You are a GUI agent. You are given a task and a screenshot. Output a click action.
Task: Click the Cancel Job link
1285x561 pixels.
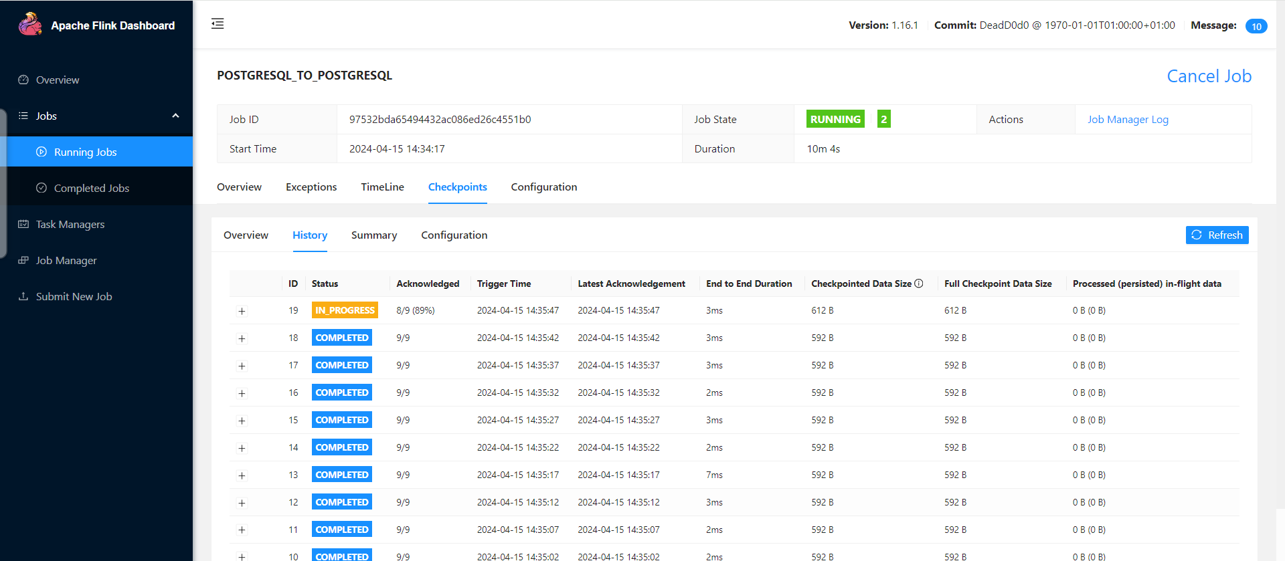(x=1209, y=76)
